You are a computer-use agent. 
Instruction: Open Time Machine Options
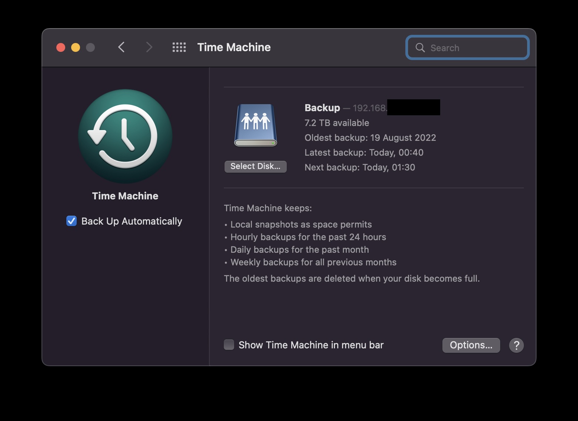[471, 345]
